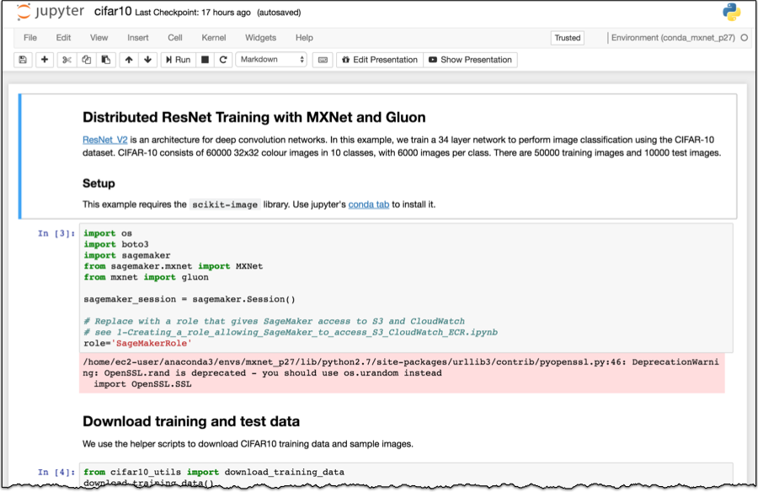Open the command palette keyboard icon
Viewport: 758px width, 492px height.
tap(323, 60)
